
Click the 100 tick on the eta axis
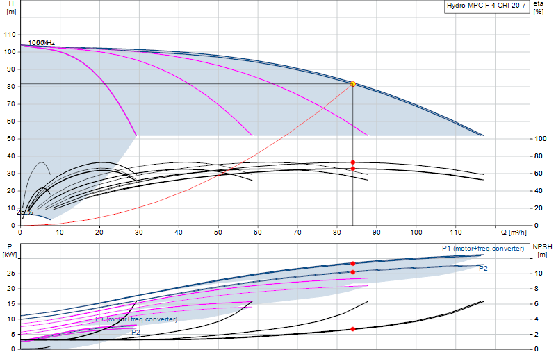(541, 139)
